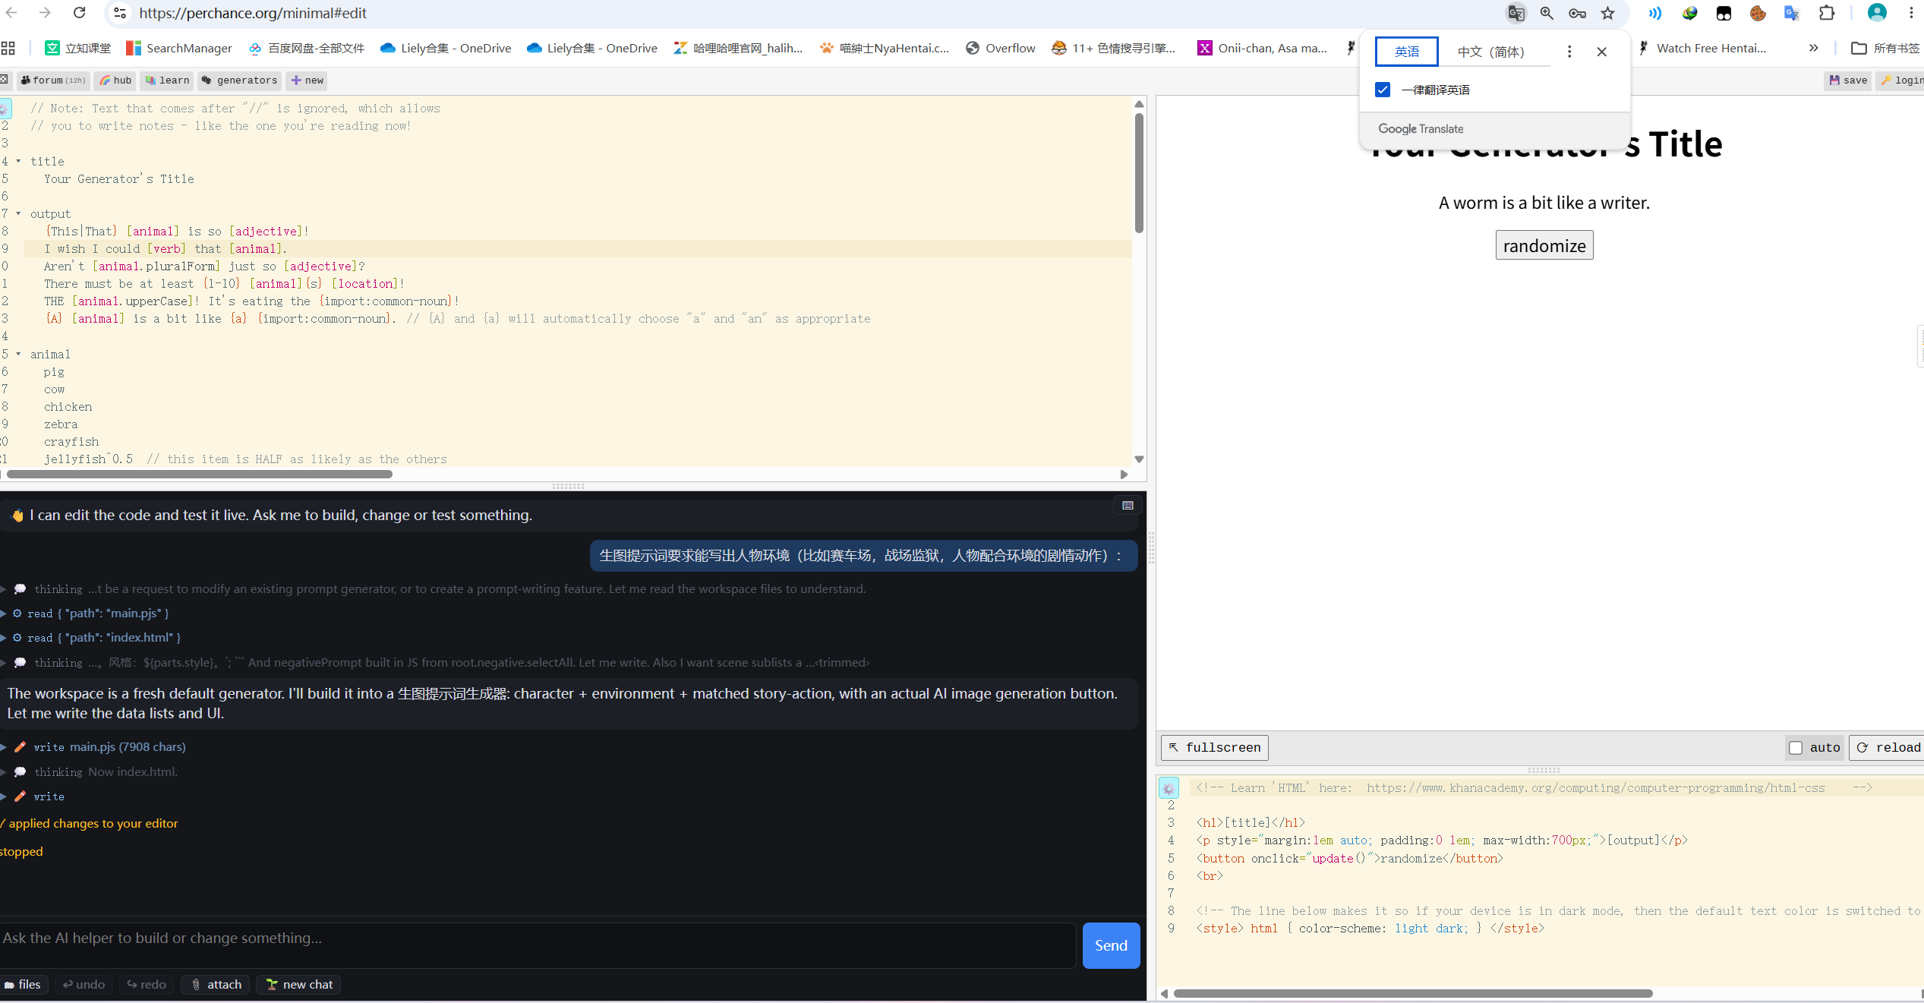This screenshot has height=1003, width=1924.
Task: Collapse the output list fold arrow
Action: pyautogui.click(x=18, y=213)
